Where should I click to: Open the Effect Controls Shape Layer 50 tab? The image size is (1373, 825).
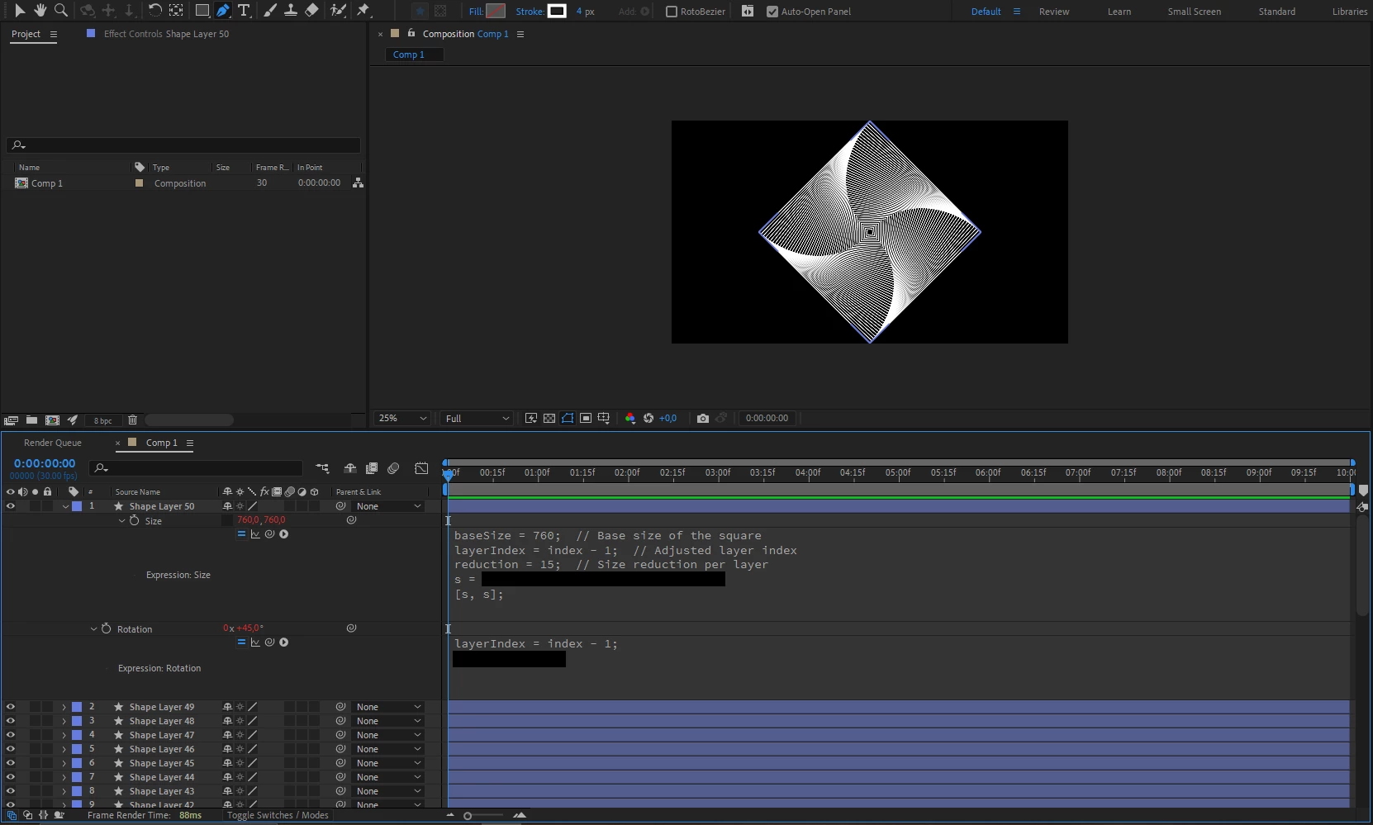click(x=166, y=34)
